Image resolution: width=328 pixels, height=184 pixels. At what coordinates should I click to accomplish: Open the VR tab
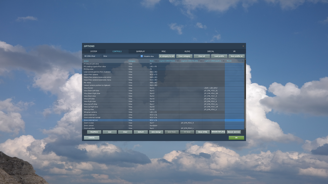(x=234, y=51)
